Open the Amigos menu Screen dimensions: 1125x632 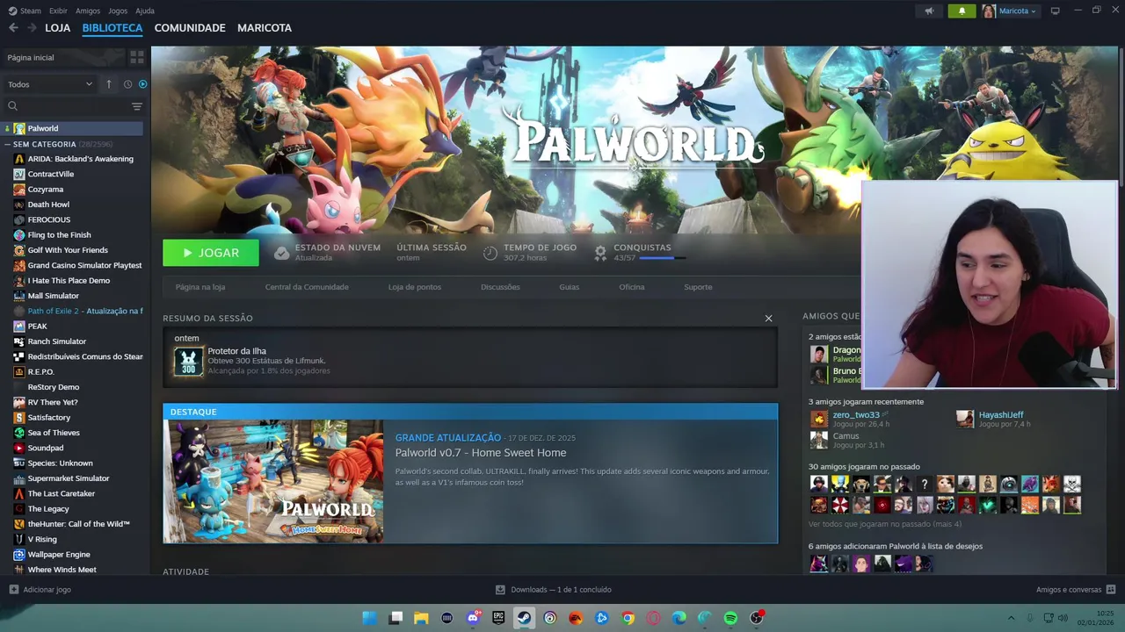pos(88,11)
